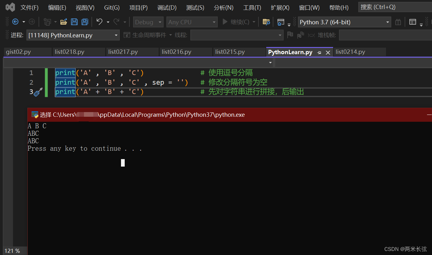
Task: Open the 扩展(X) menu
Action: tap(280, 7)
